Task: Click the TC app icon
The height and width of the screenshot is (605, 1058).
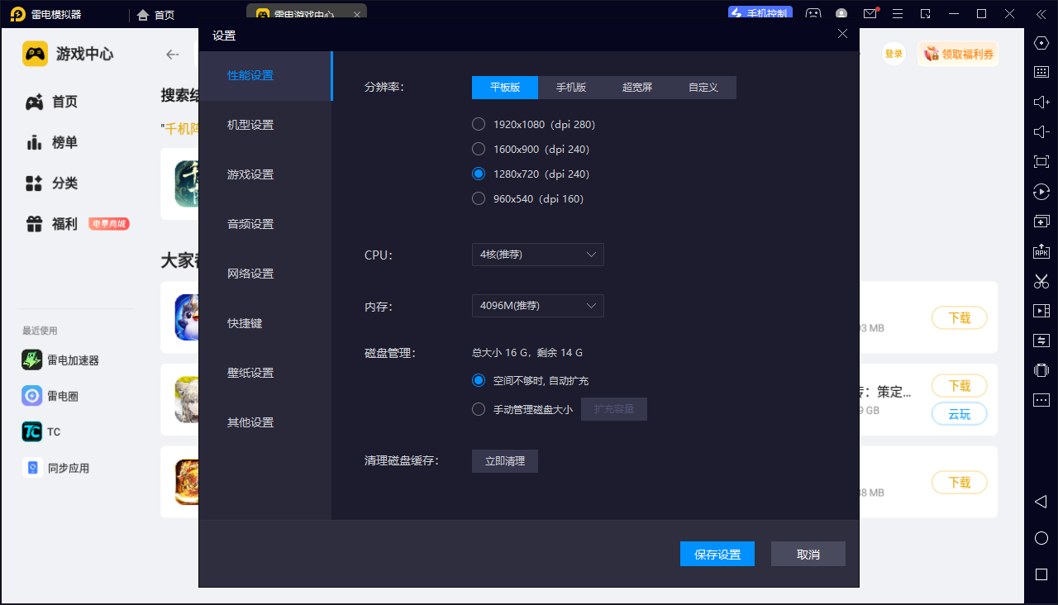Action: [x=32, y=431]
